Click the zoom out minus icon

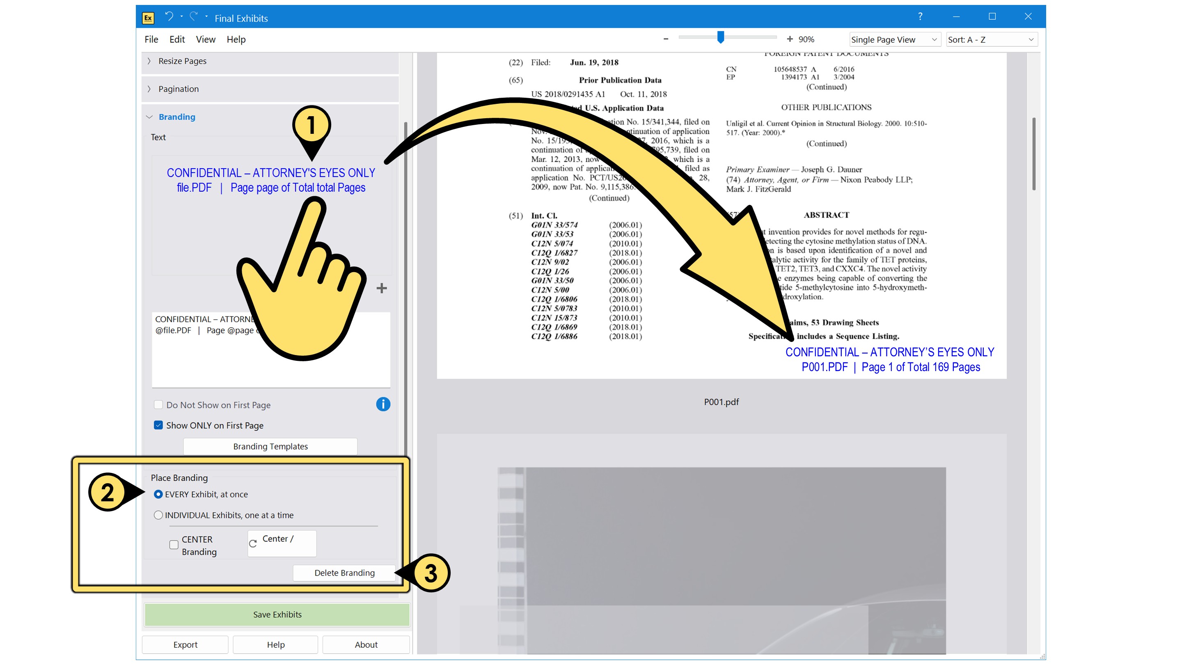point(666,39)
